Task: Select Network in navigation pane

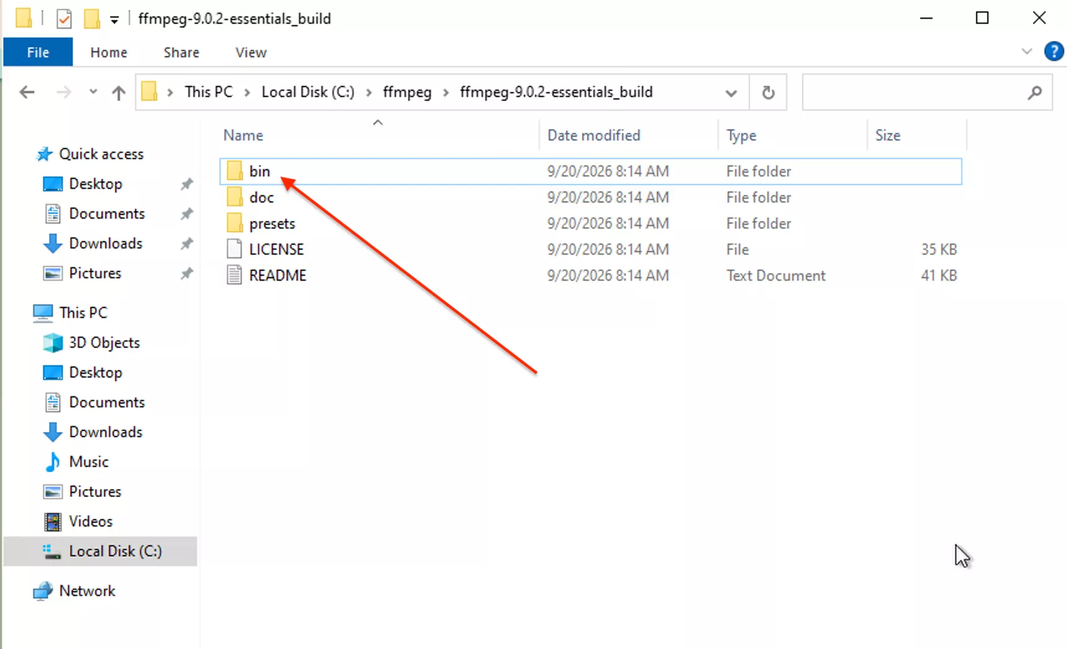Action: pos(87,591)
